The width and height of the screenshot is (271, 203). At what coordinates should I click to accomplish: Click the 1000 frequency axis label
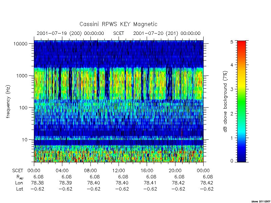pos(22,75)
